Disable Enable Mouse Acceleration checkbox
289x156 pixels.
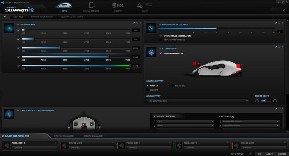pyautogui.click(x=160, y=36)
